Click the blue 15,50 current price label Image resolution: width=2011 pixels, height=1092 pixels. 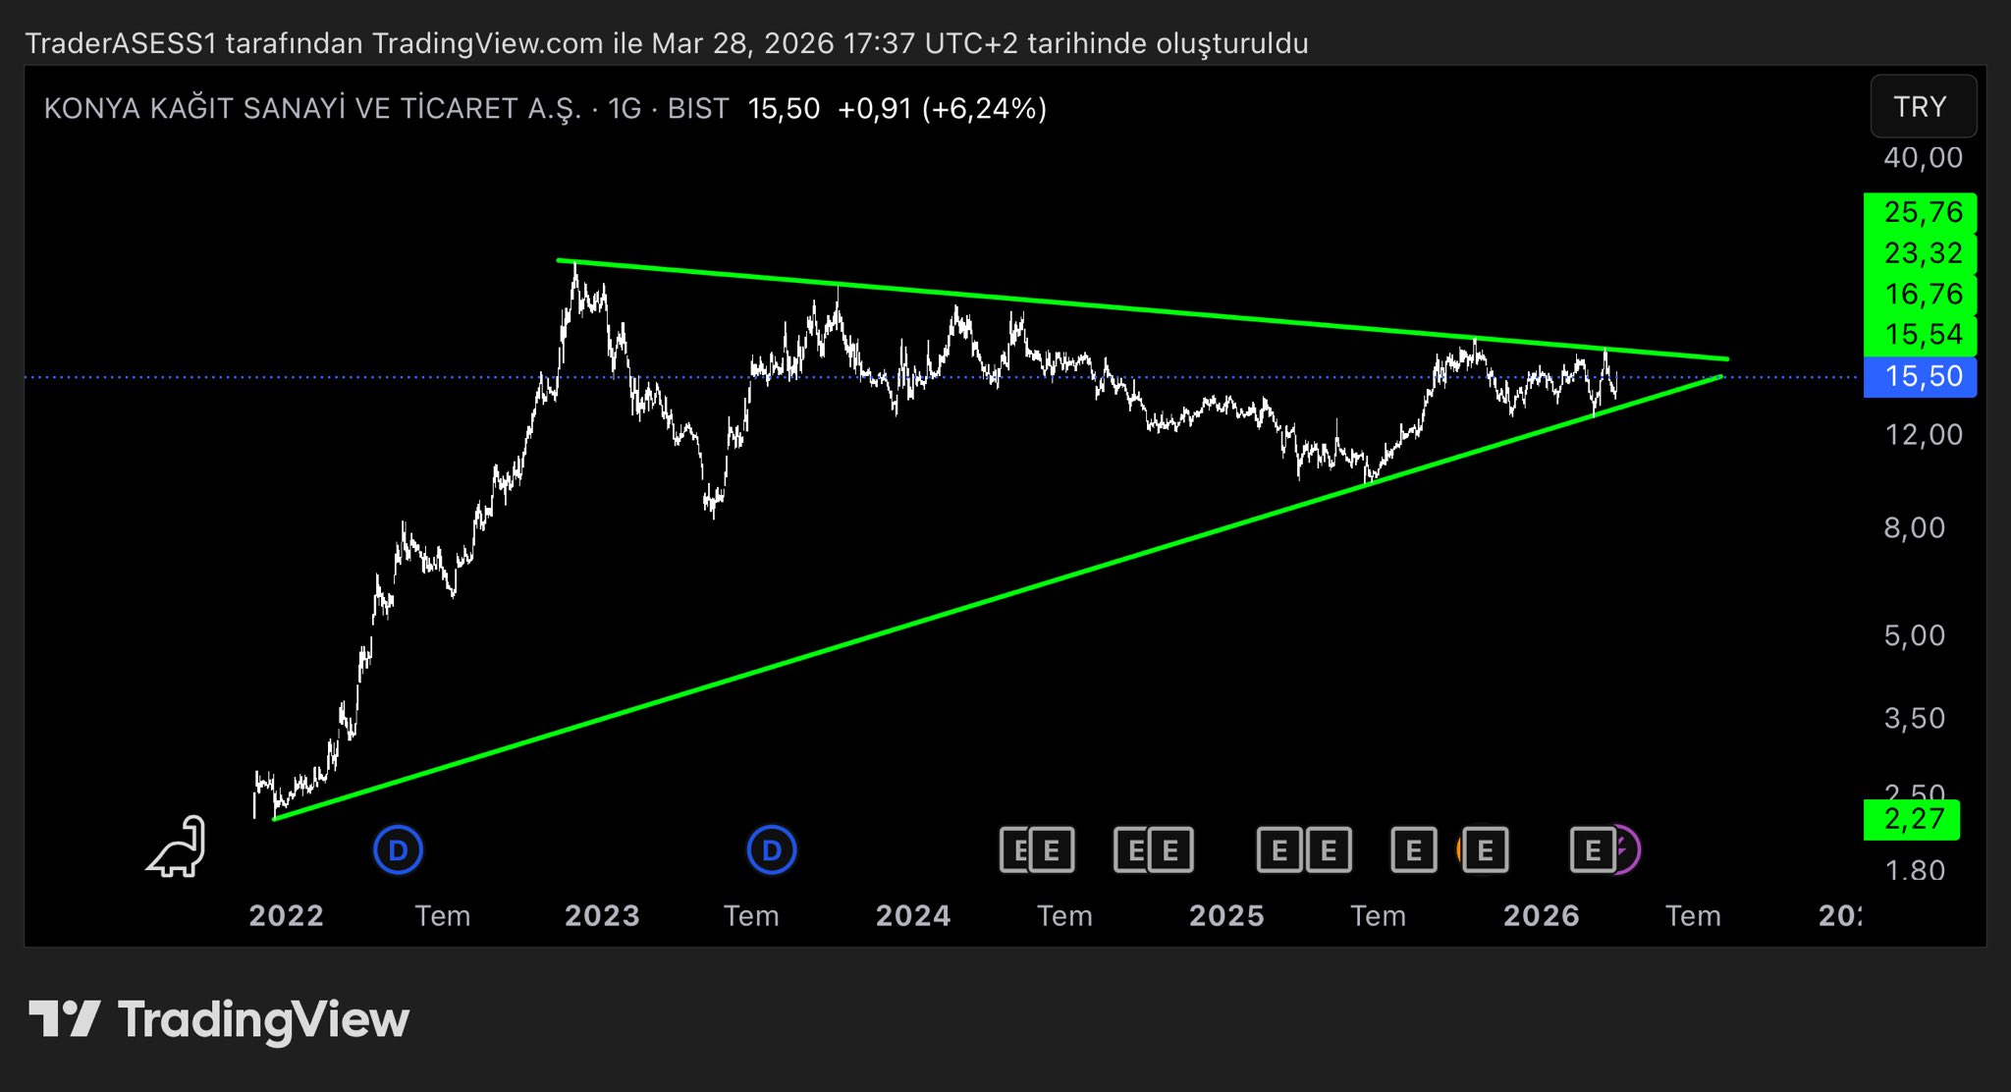click(1921, 376)
